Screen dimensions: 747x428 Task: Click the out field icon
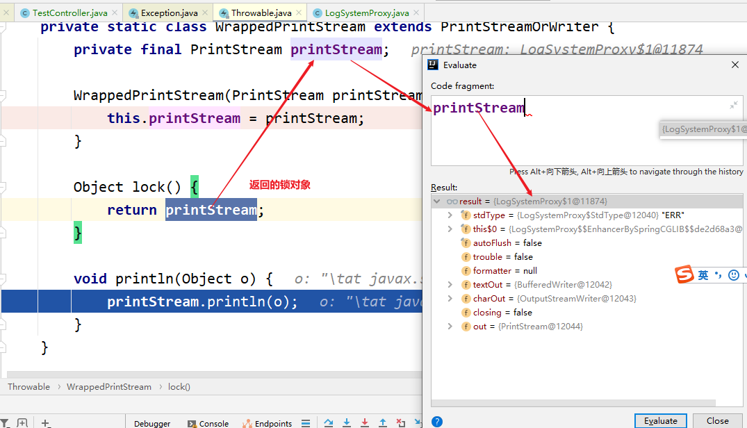pyautogui.click(x=466, y=326)
